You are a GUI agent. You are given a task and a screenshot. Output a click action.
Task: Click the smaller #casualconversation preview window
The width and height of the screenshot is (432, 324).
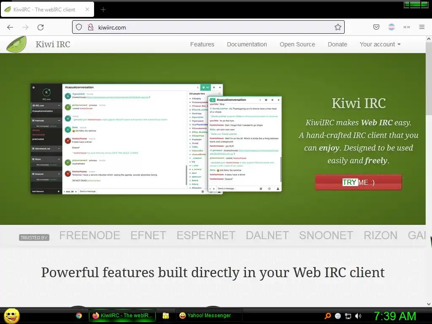coord(245,144)
